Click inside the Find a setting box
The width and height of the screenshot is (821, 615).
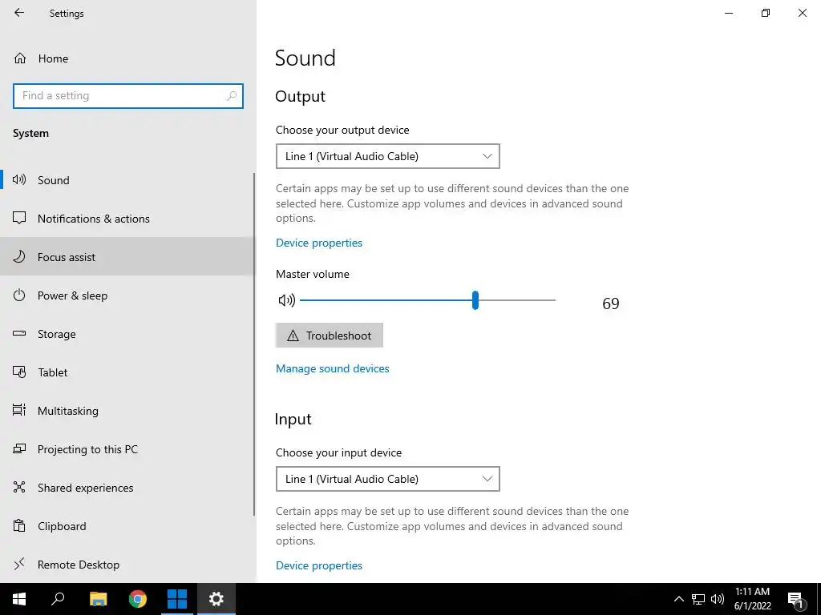pos(128,96)
